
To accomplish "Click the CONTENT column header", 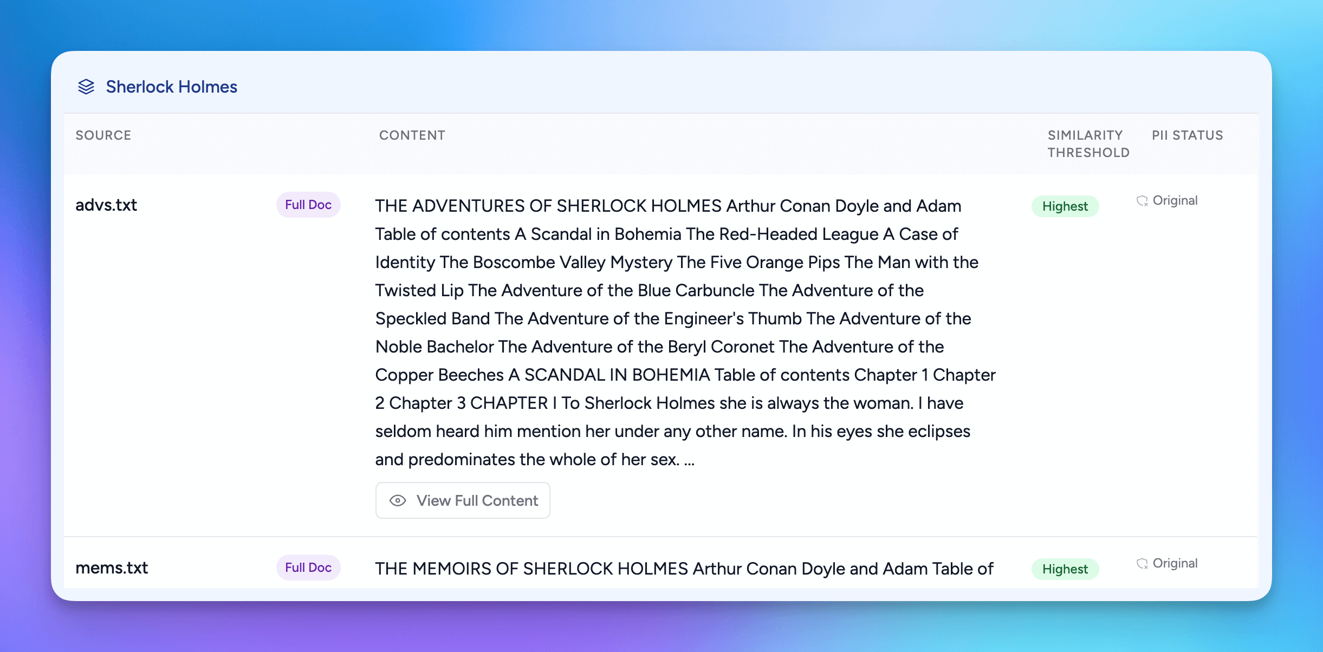I will 412,135.
